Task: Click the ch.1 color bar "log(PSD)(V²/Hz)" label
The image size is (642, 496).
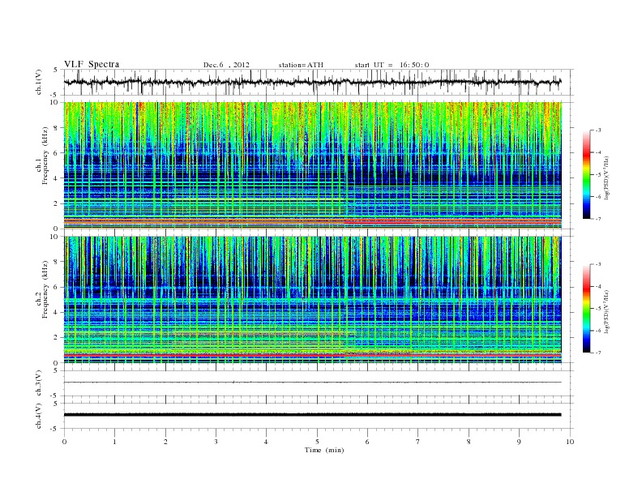Action: point(607,178)
